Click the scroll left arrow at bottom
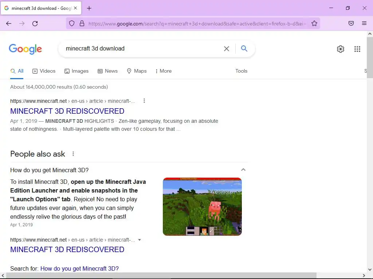This screenshot has width=373, height=279. pyautogui.click(x=3, y=275)
